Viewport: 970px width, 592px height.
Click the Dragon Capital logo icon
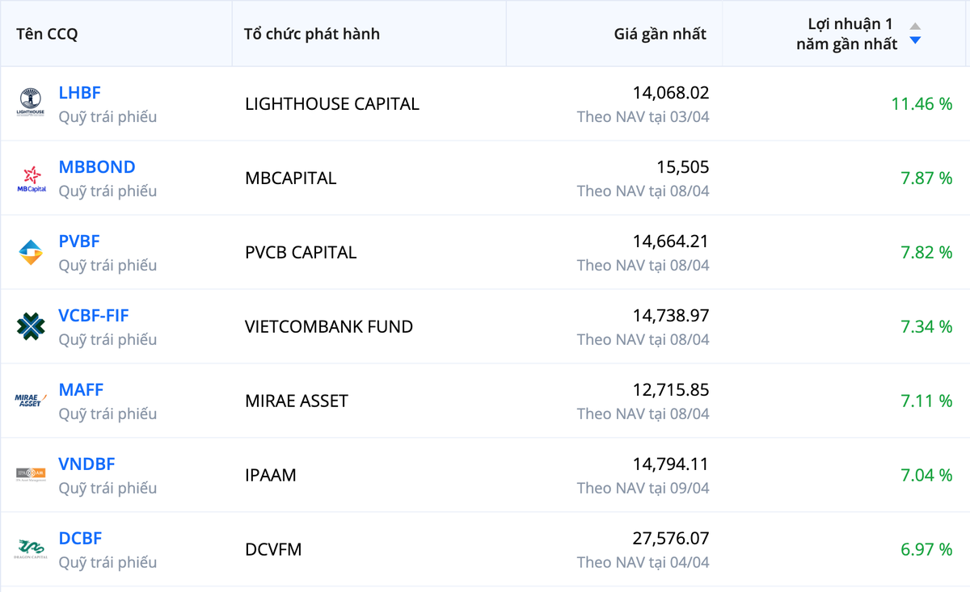(31, 549)
